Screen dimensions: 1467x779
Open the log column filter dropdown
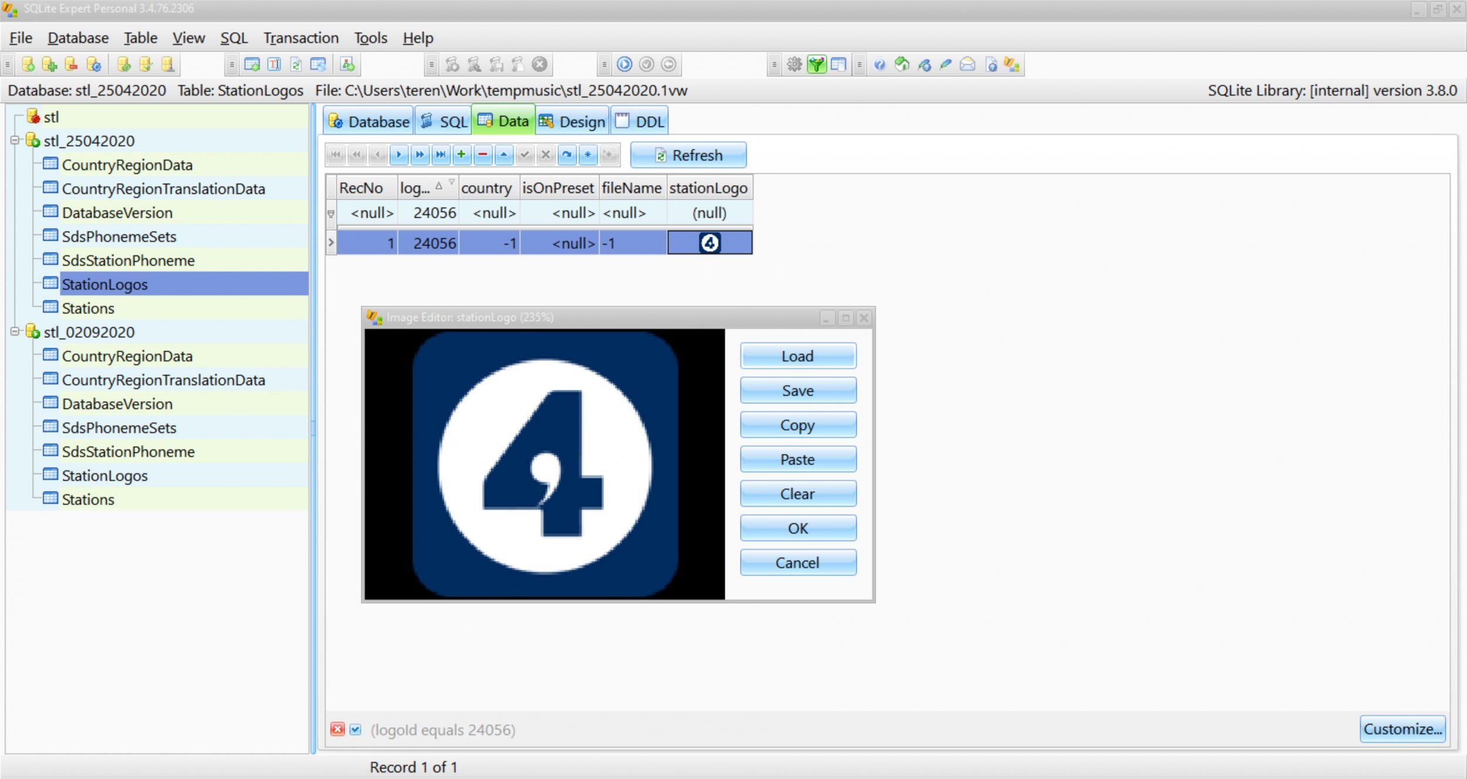tap(451, 182)
